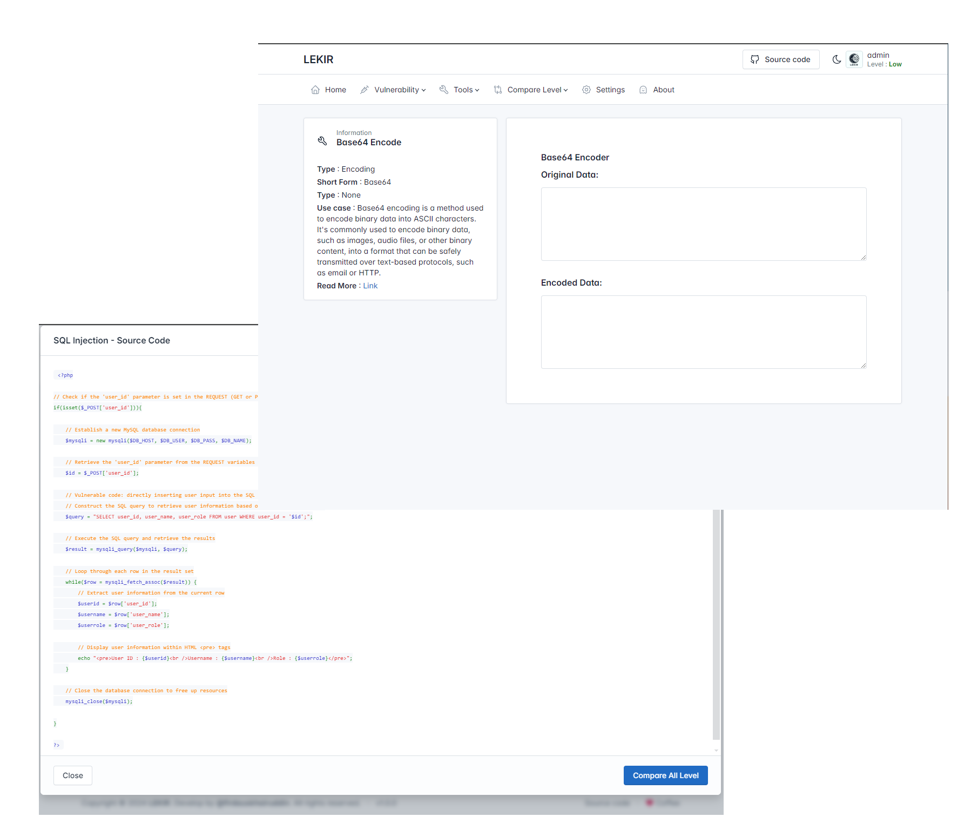Click the LEKIR brand logo text
This screenshot has width=958, height=837.
tap(319, 59)
